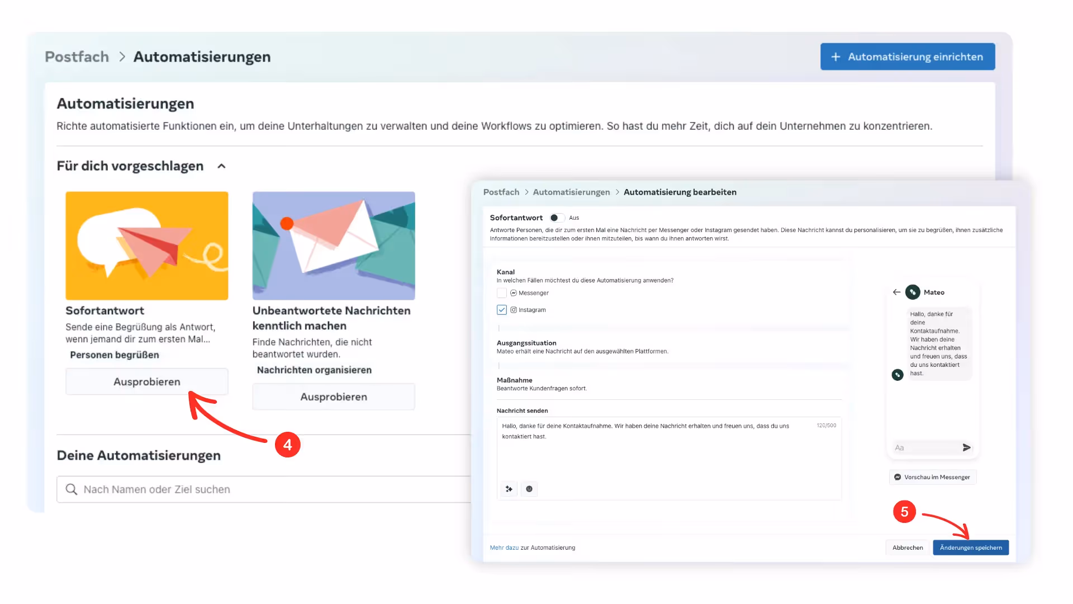Check the Messenger channel checkbox
The image size is (1073, 604).
(x=501, y=292)
